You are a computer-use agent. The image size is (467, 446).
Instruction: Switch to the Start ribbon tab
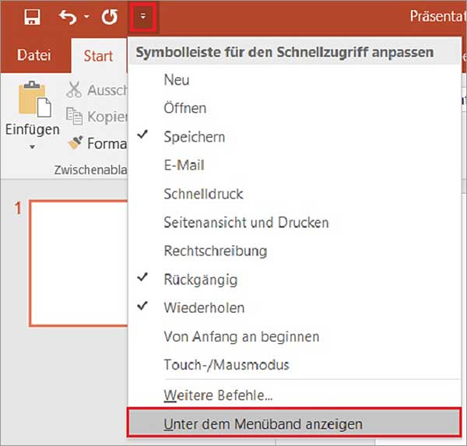[98, 56]
